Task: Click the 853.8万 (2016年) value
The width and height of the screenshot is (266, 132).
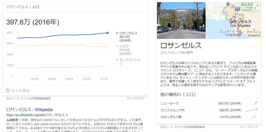Action: click(230, 104)
